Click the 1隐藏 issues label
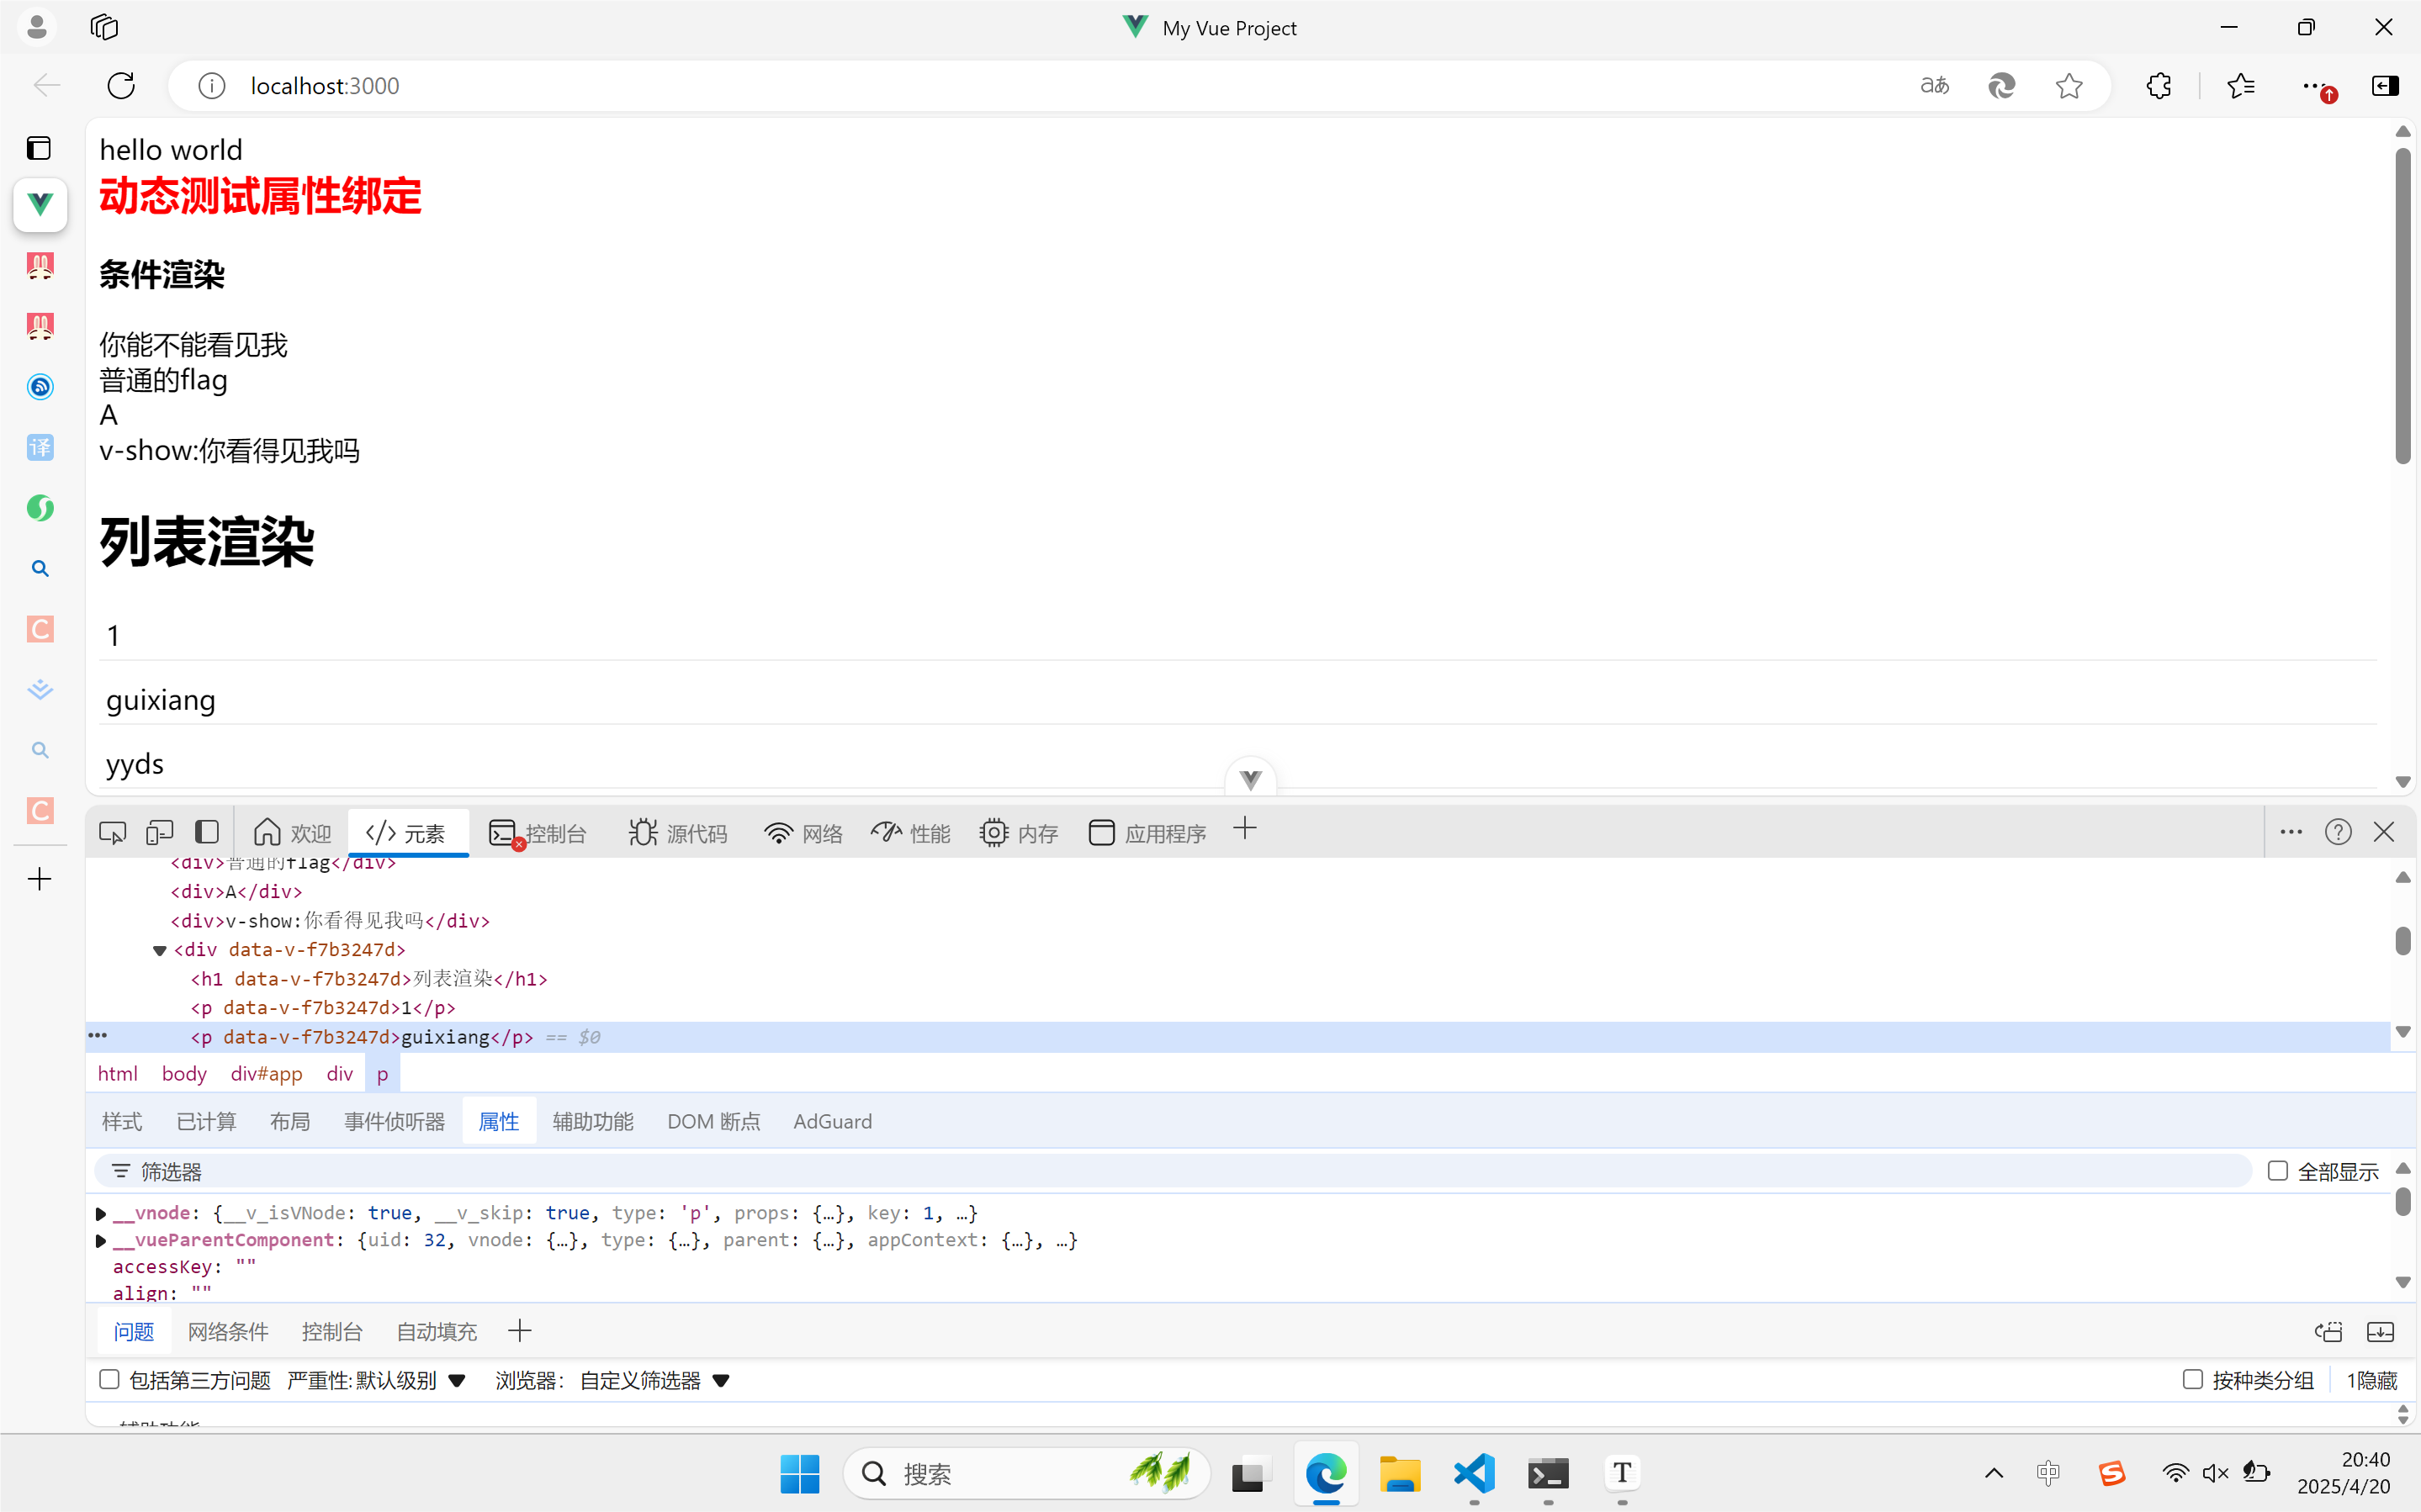Viewport: 2421px width, 1512px height. pos(2371,1381)
